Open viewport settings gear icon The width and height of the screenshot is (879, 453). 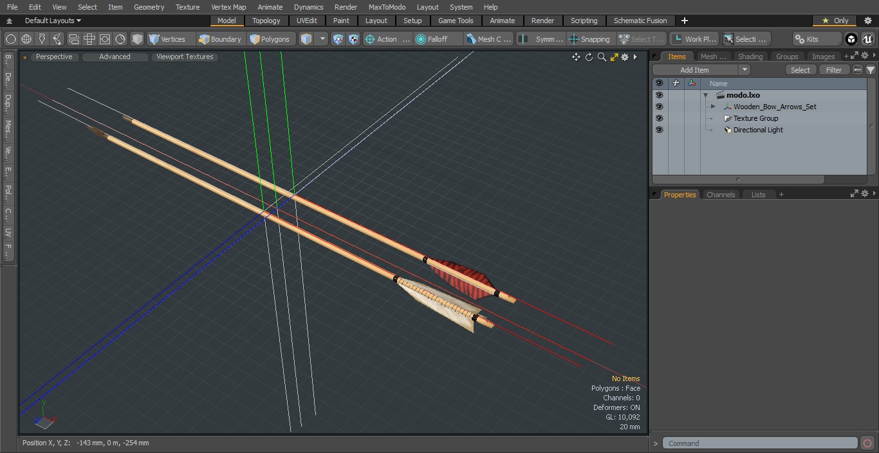pyautogui.click(x=624, y=57)
